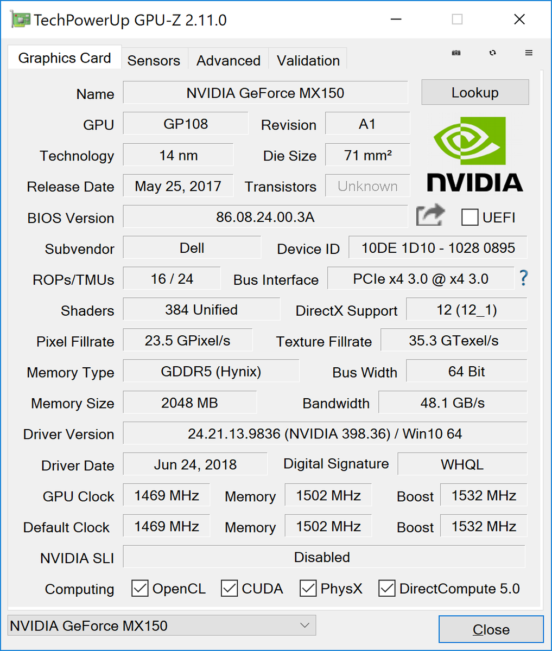Go to the Validation tab
The image size is (552, 651).
[308, 60]
